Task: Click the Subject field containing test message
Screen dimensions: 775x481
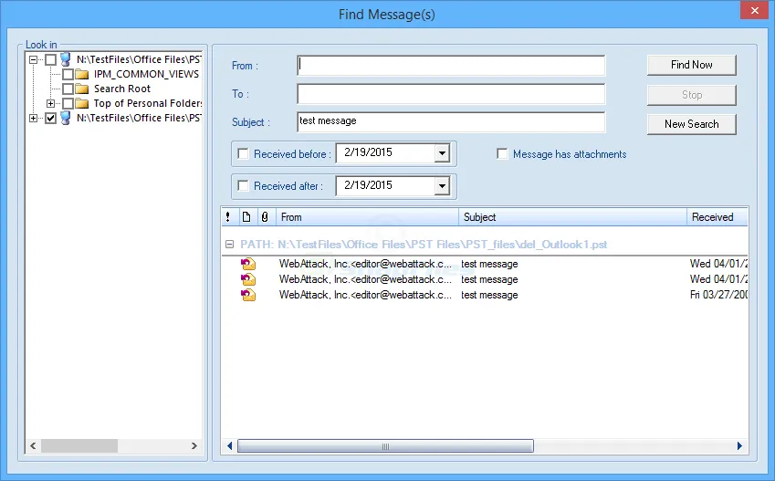Action: click(x=451, y=122)
